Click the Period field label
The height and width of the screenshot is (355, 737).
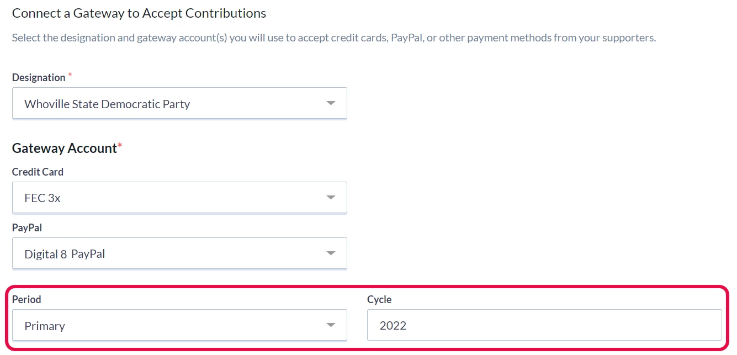(x=26, y=299)
